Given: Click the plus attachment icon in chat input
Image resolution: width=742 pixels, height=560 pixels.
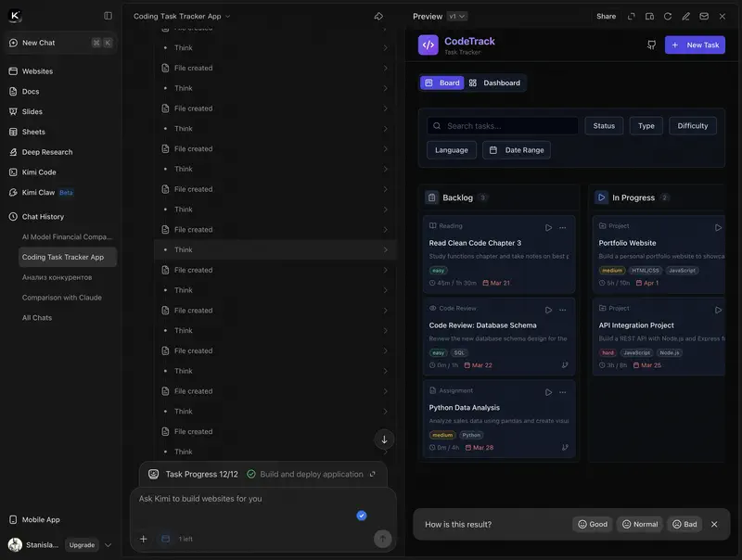Looking at the screenshot, I should point(143,539).
